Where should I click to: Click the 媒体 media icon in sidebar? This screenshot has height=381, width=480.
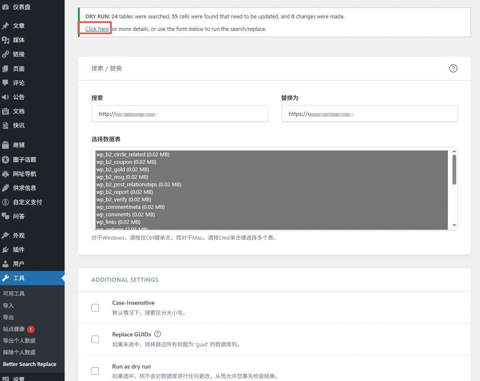coord(5,40)
